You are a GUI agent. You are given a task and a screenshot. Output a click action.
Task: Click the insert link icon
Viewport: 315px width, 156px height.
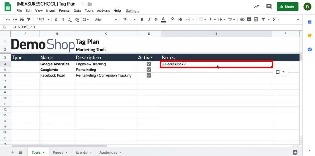242,19
